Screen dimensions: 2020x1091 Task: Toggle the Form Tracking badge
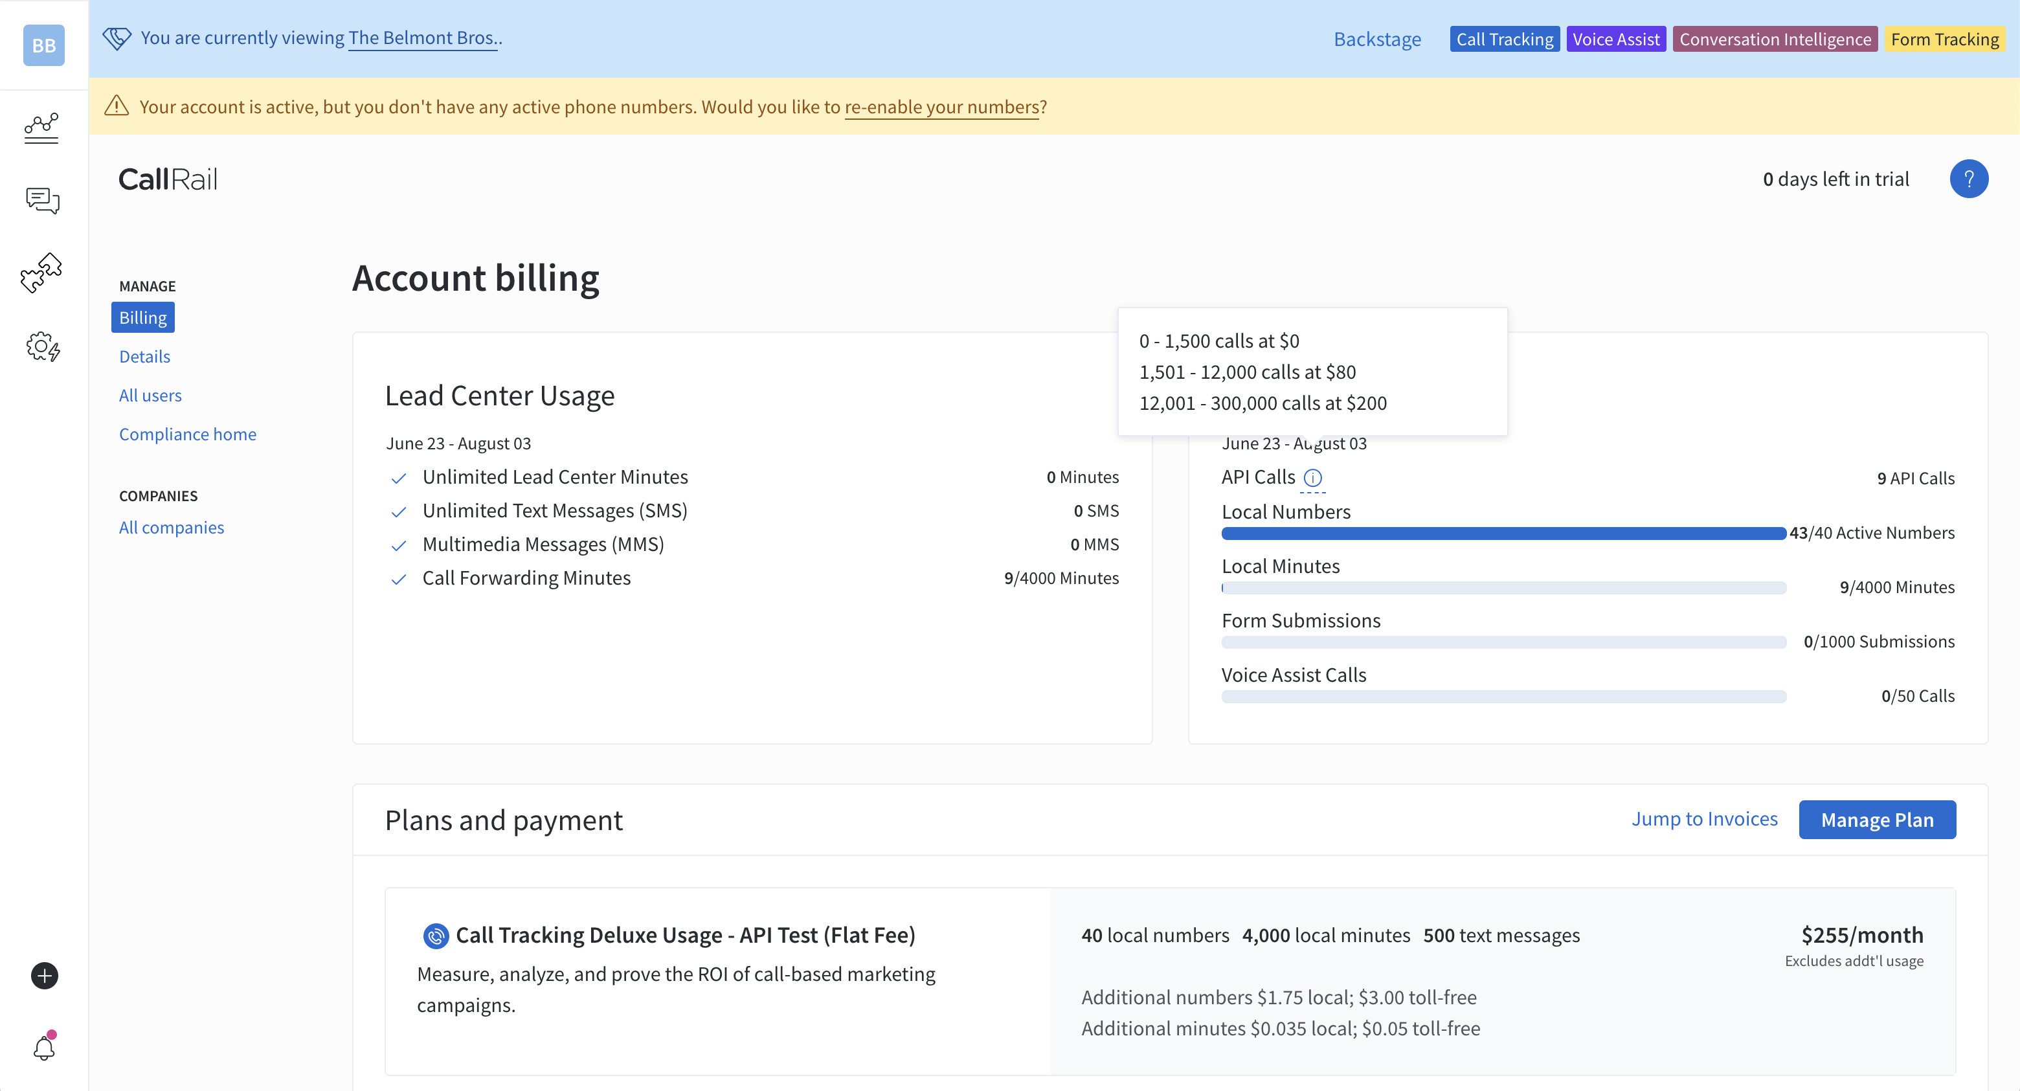click(1946, 38)
